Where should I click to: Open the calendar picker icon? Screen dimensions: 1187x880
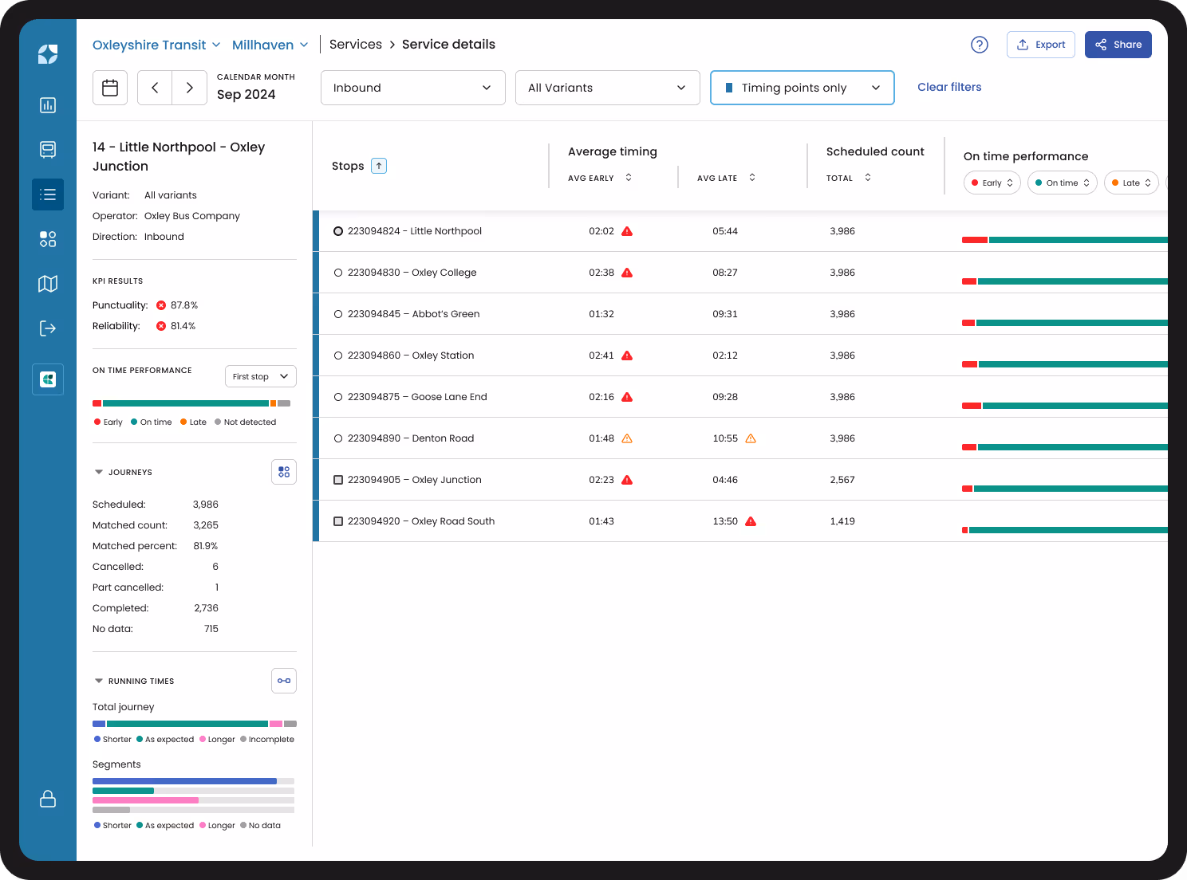click(x=109, y=88)
